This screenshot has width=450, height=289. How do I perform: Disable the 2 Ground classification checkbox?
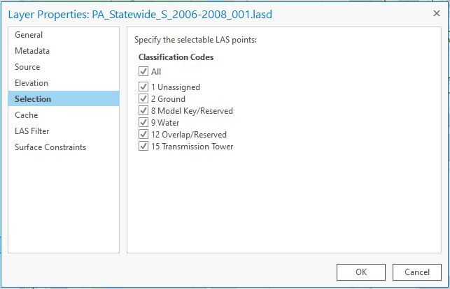pyautogui.click(x=143, y=99)
